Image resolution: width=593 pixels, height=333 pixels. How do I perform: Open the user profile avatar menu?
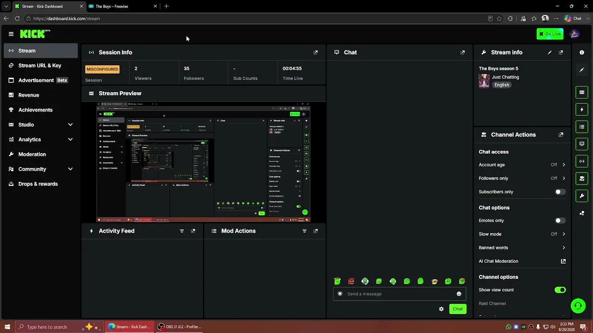[x=574, y=34]
